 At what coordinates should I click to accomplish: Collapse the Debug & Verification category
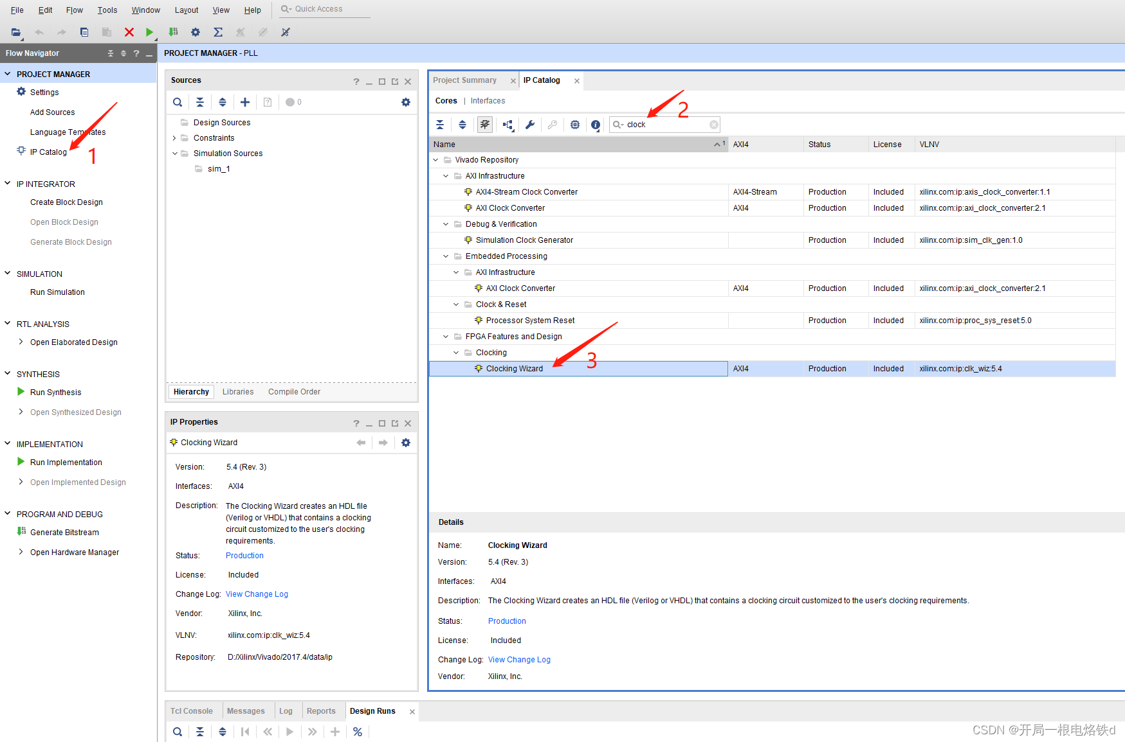point(446,224)
